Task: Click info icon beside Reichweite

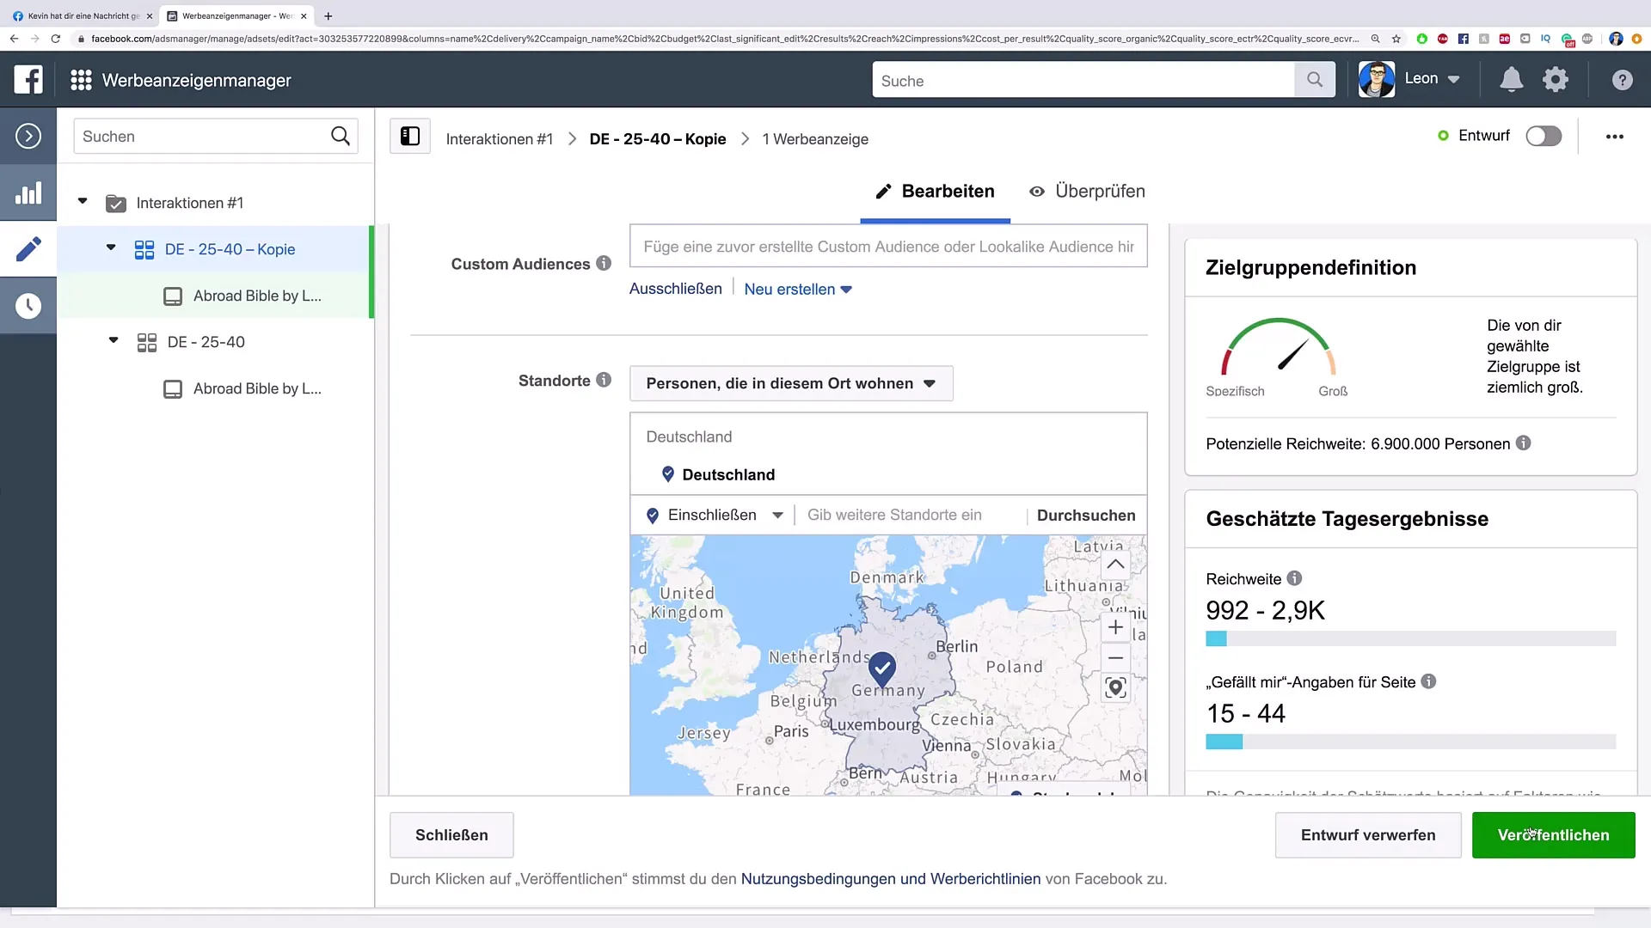Action: point(1294,578)
